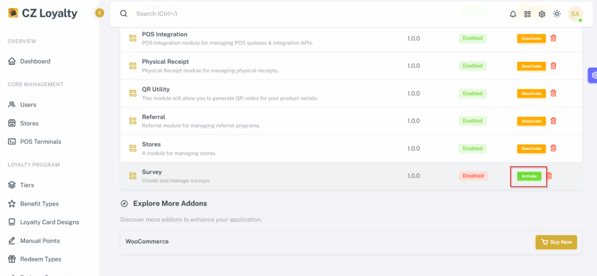Screen dimensions: 597x276
Task: Delete the POS Integration addon trash icon
Action: (x=554, y=38)
